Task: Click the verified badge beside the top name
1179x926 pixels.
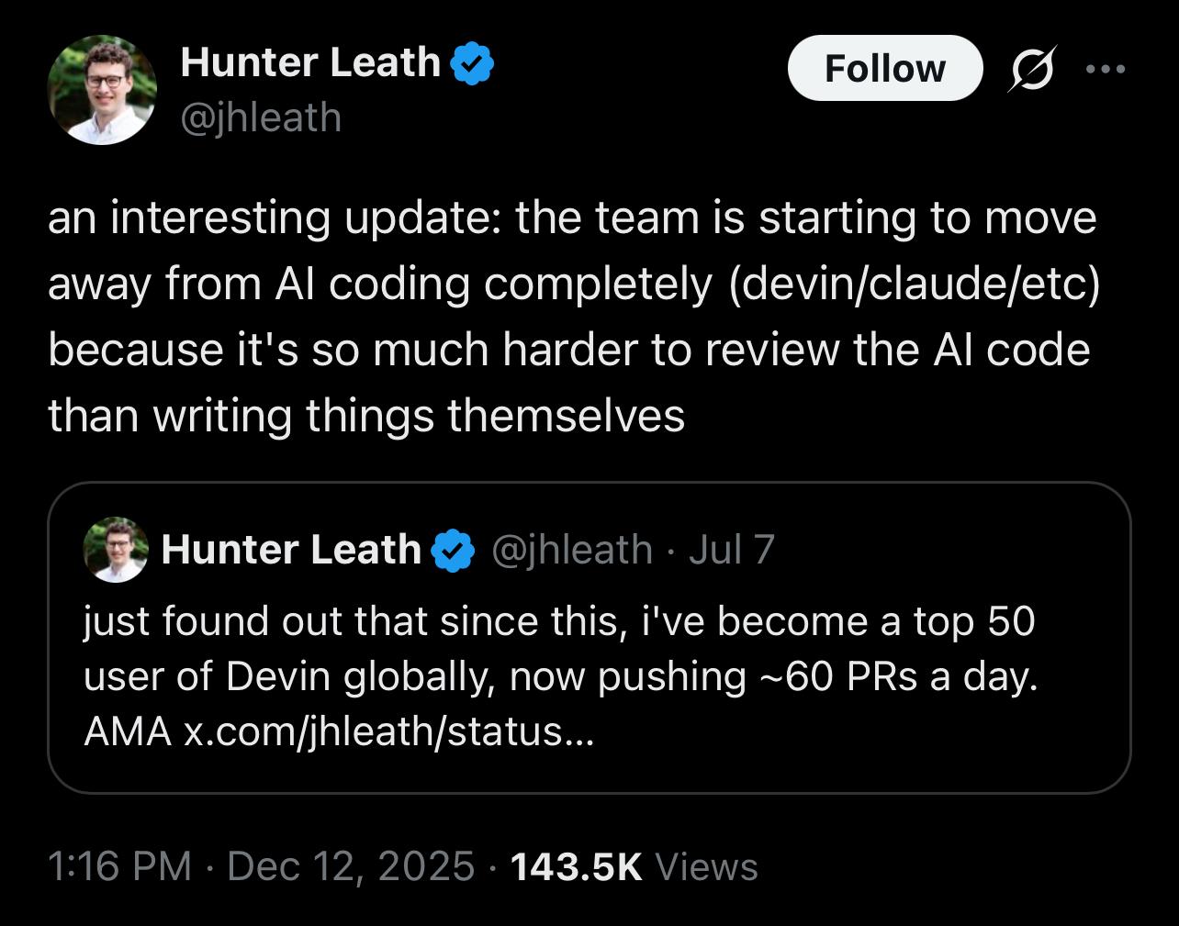Action: pos(474,63)
